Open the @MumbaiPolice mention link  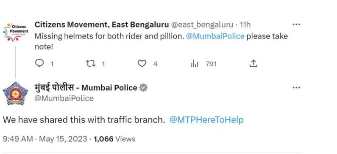click(x=215, y=36)
